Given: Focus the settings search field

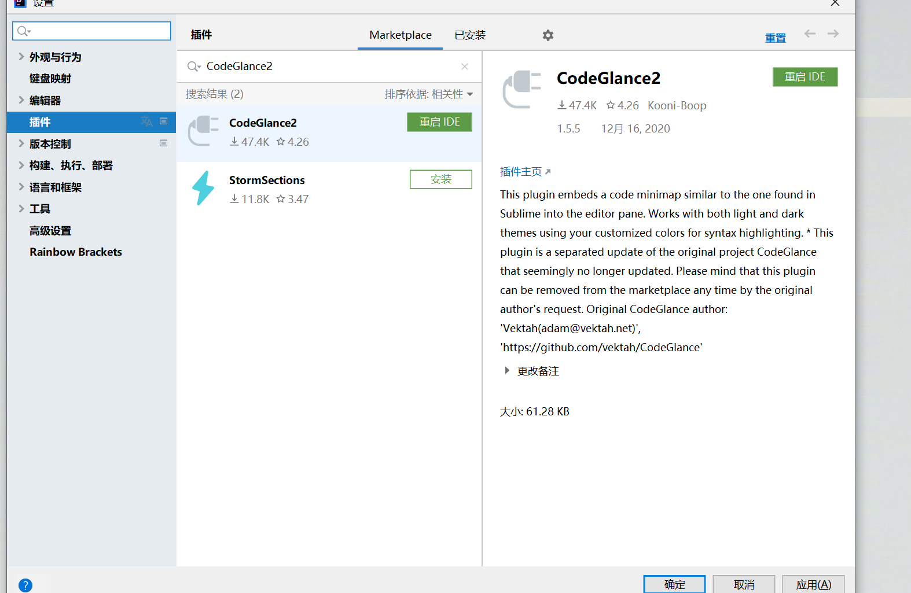Looking at the screenshot, I should click(x=91, y=31).
